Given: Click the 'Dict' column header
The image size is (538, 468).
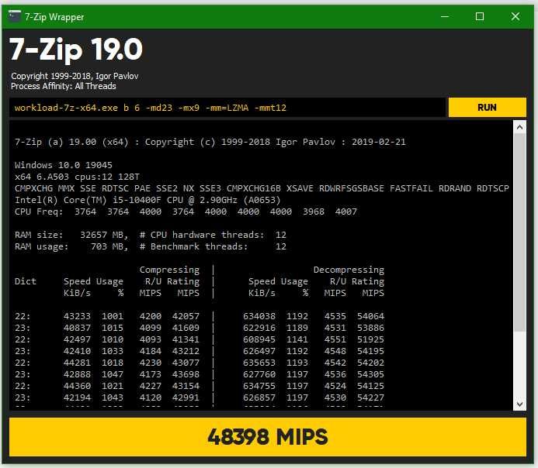Looking at the screenshot, I should point(26,281).
